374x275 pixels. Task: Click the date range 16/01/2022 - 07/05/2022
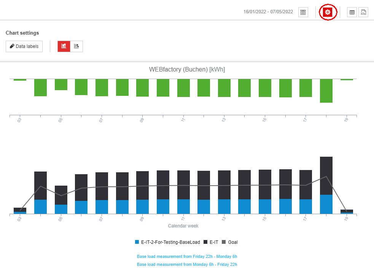(268, 12)
